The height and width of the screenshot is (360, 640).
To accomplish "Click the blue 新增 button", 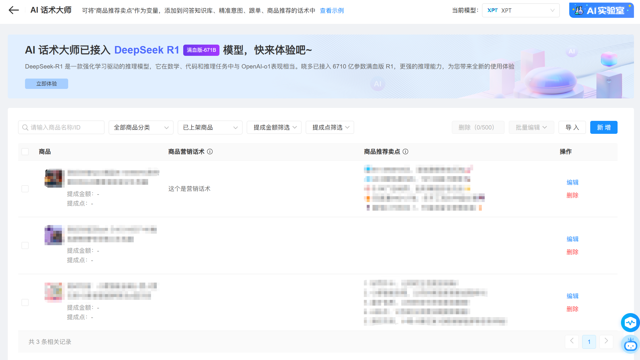I will point(604,127).
